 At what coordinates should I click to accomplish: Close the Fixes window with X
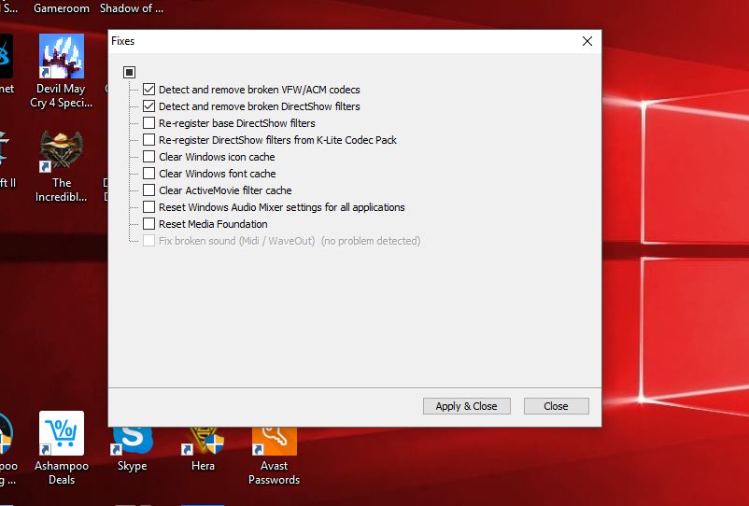pos(587,41)
